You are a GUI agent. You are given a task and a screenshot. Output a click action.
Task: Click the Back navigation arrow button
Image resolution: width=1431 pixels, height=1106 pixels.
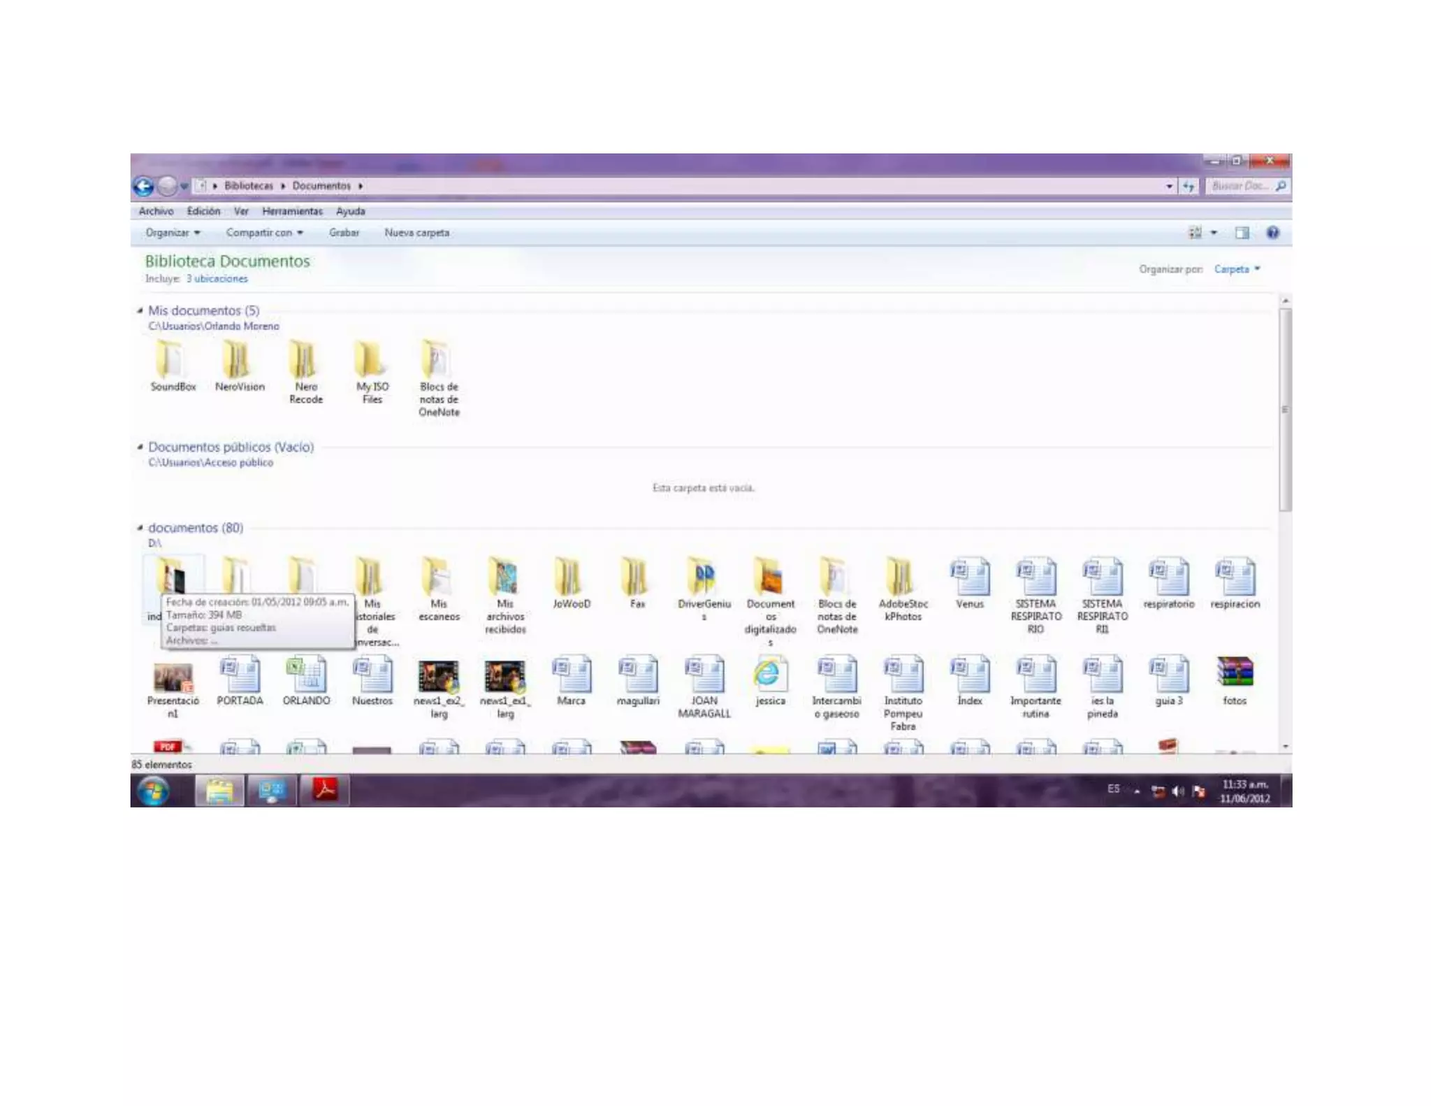(x=143, y=186)
